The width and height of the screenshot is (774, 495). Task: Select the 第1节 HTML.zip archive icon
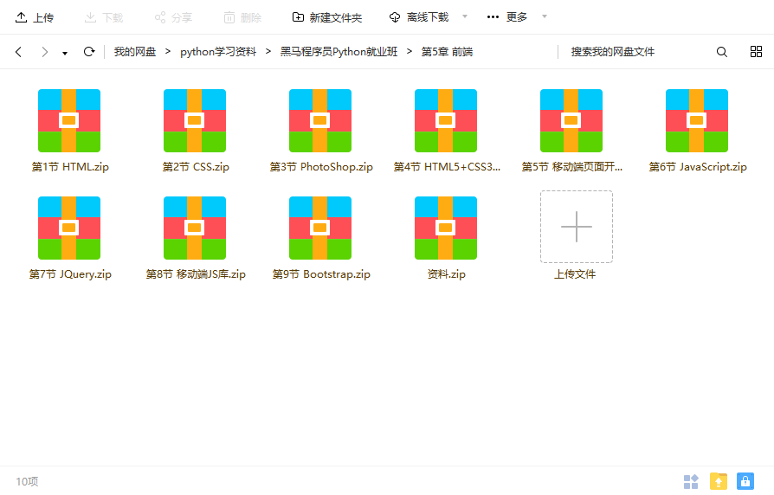click(69, 120)
